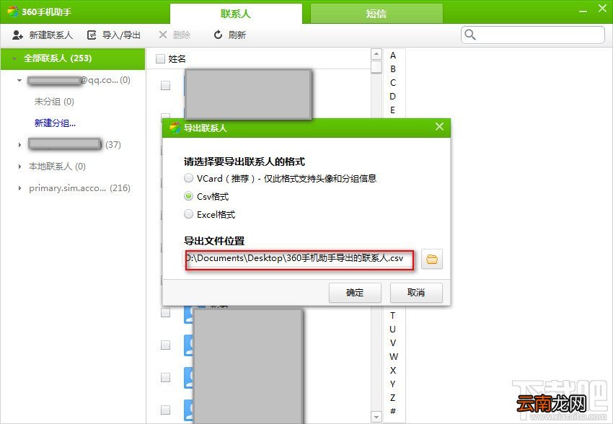The height and width of the screenshot is (424, 613).
Task: Jump to letter A in index
Action: pos(393,56)
